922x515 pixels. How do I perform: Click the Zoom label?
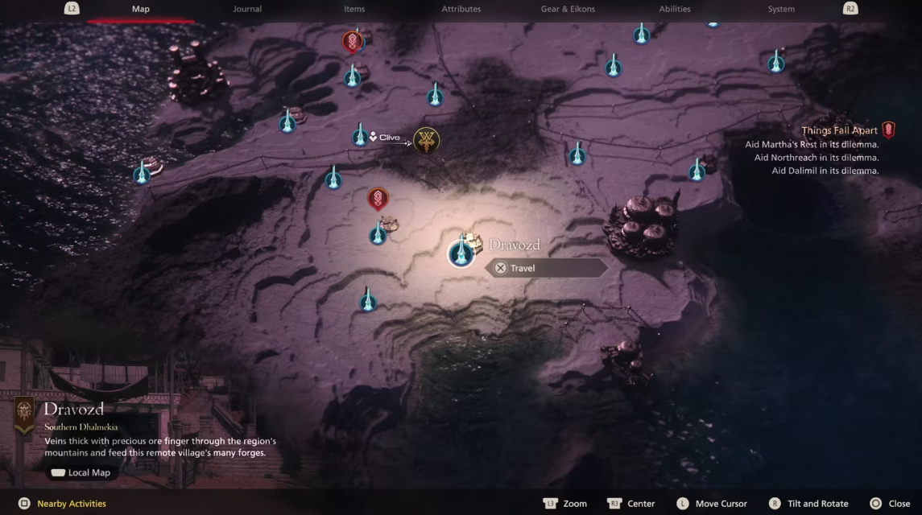coord(575,504)
